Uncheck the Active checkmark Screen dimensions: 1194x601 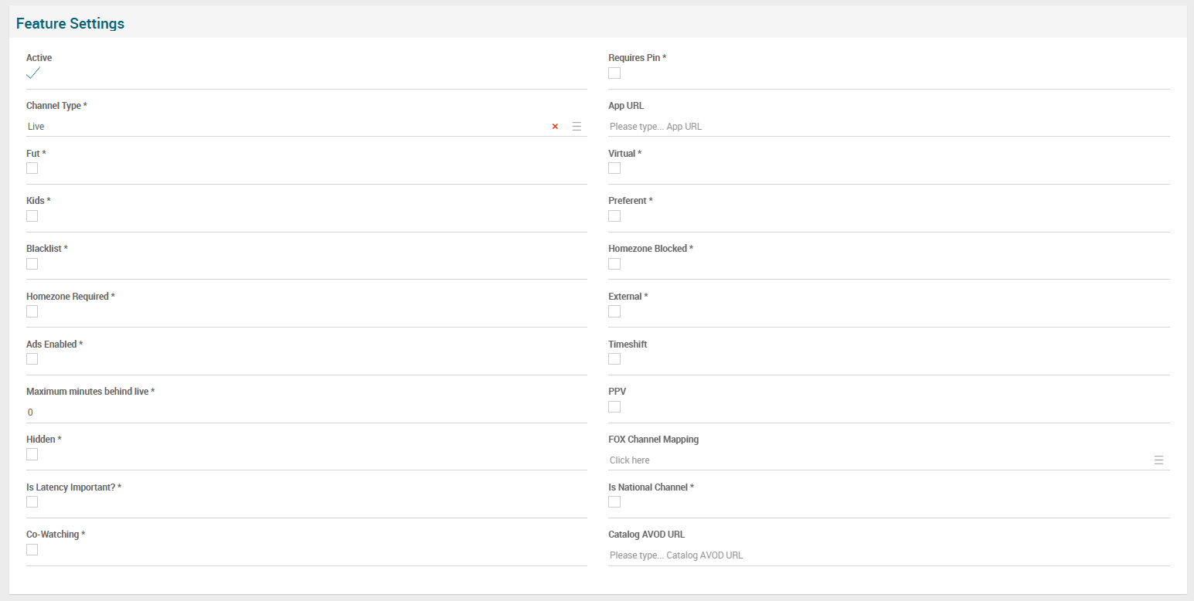(x=32, y=73)
